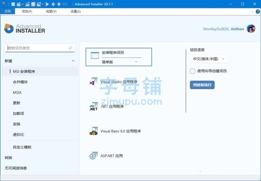The image size is (261, 181).
Task: Click the MonKeyDu汉化, JinShan link
Action: 224,29
